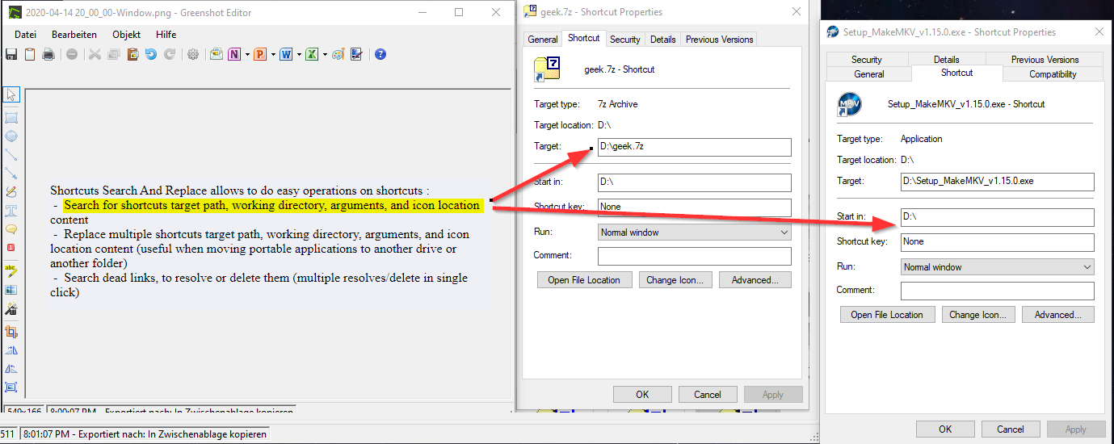Screen dimensions: 1114x444
Task: Click Advanced in geek.7z properties
Action: click(x=755, y=280)
